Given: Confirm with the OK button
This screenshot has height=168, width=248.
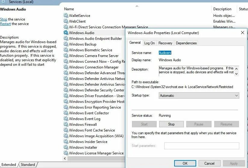Looking at the screenshot, I should pyautogui.click(x=185, y=163).
